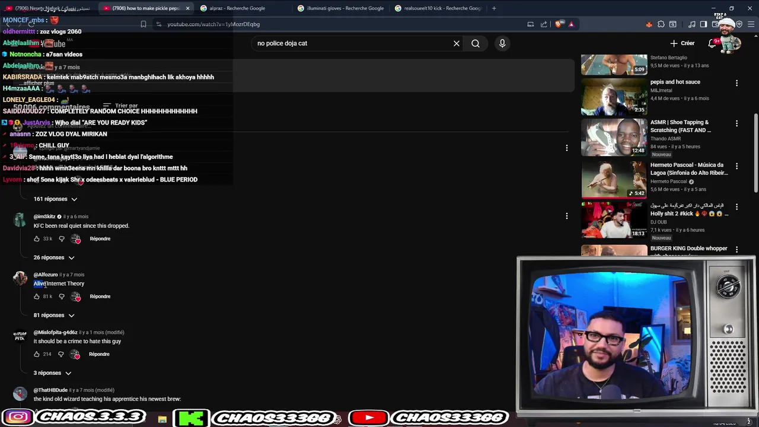
Task: Open MetaMask fox extension
Action: [649, 24]
